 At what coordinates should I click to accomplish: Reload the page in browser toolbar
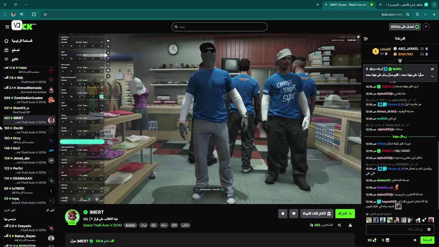point(417,14)
